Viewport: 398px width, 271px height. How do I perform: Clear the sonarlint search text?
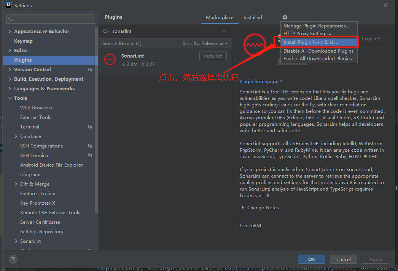(x=224, y=31)
